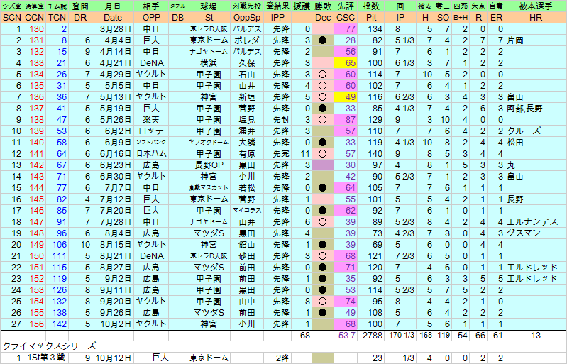Click the 6月16日 date cell

[112, 154]
